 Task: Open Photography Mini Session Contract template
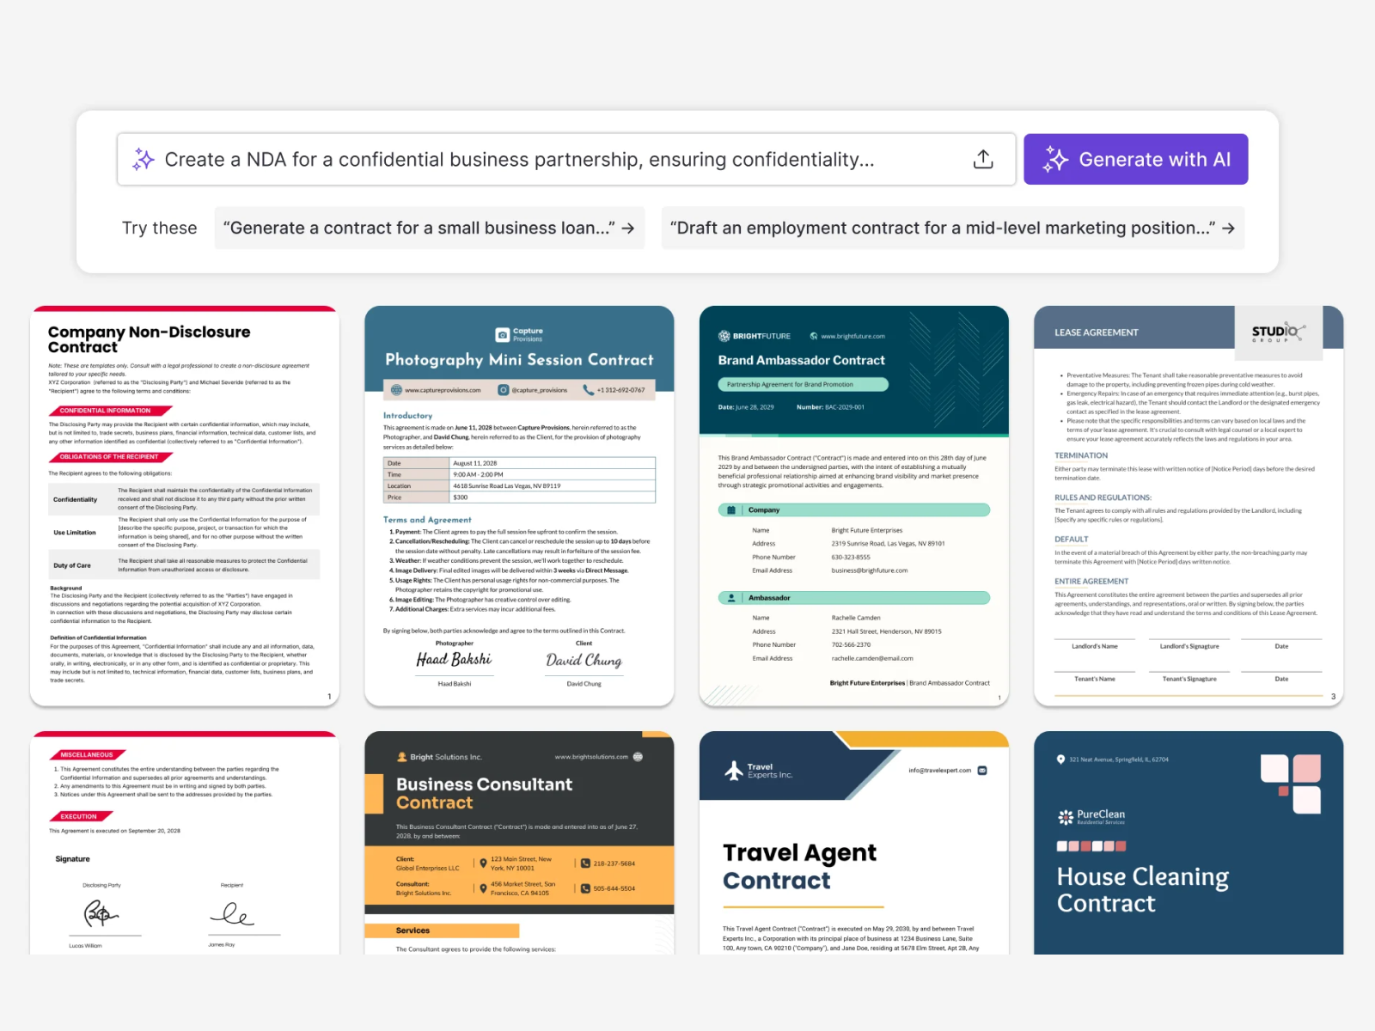coord(519,507)
